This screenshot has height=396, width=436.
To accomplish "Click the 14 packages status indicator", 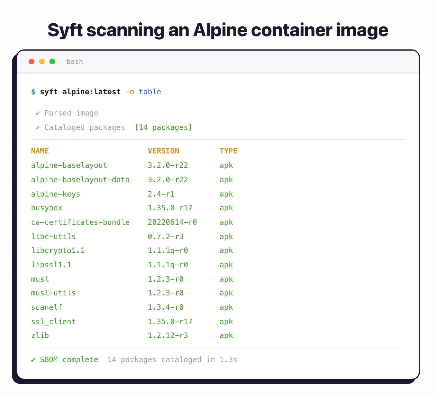I will point(163,127).
